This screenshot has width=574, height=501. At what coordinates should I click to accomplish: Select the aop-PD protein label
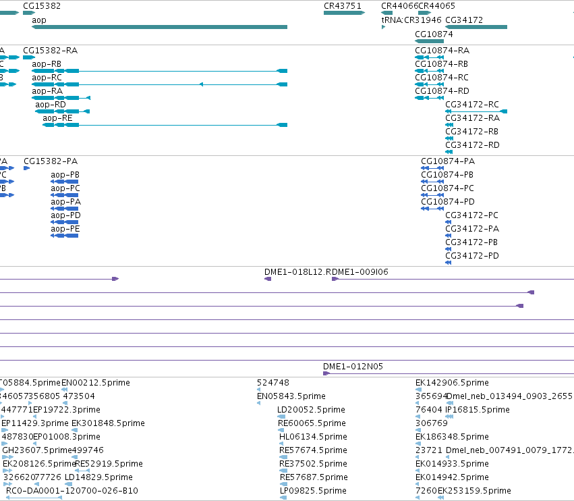pyautogui.click(x=65, y=215)
